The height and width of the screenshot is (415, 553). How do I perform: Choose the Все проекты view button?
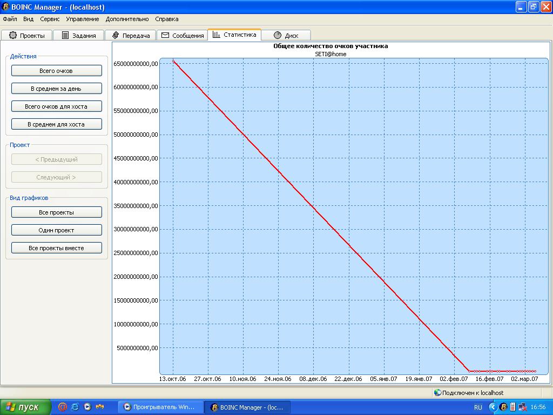[56, 212]
